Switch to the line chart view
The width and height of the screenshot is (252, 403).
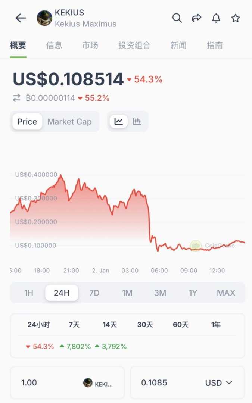point(119,121)
